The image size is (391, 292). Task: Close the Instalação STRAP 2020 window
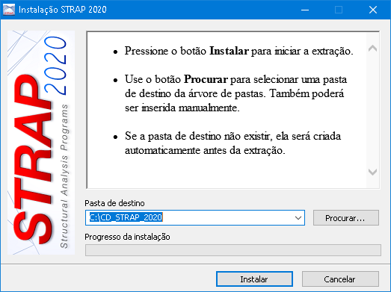click(x=373, y=10)
